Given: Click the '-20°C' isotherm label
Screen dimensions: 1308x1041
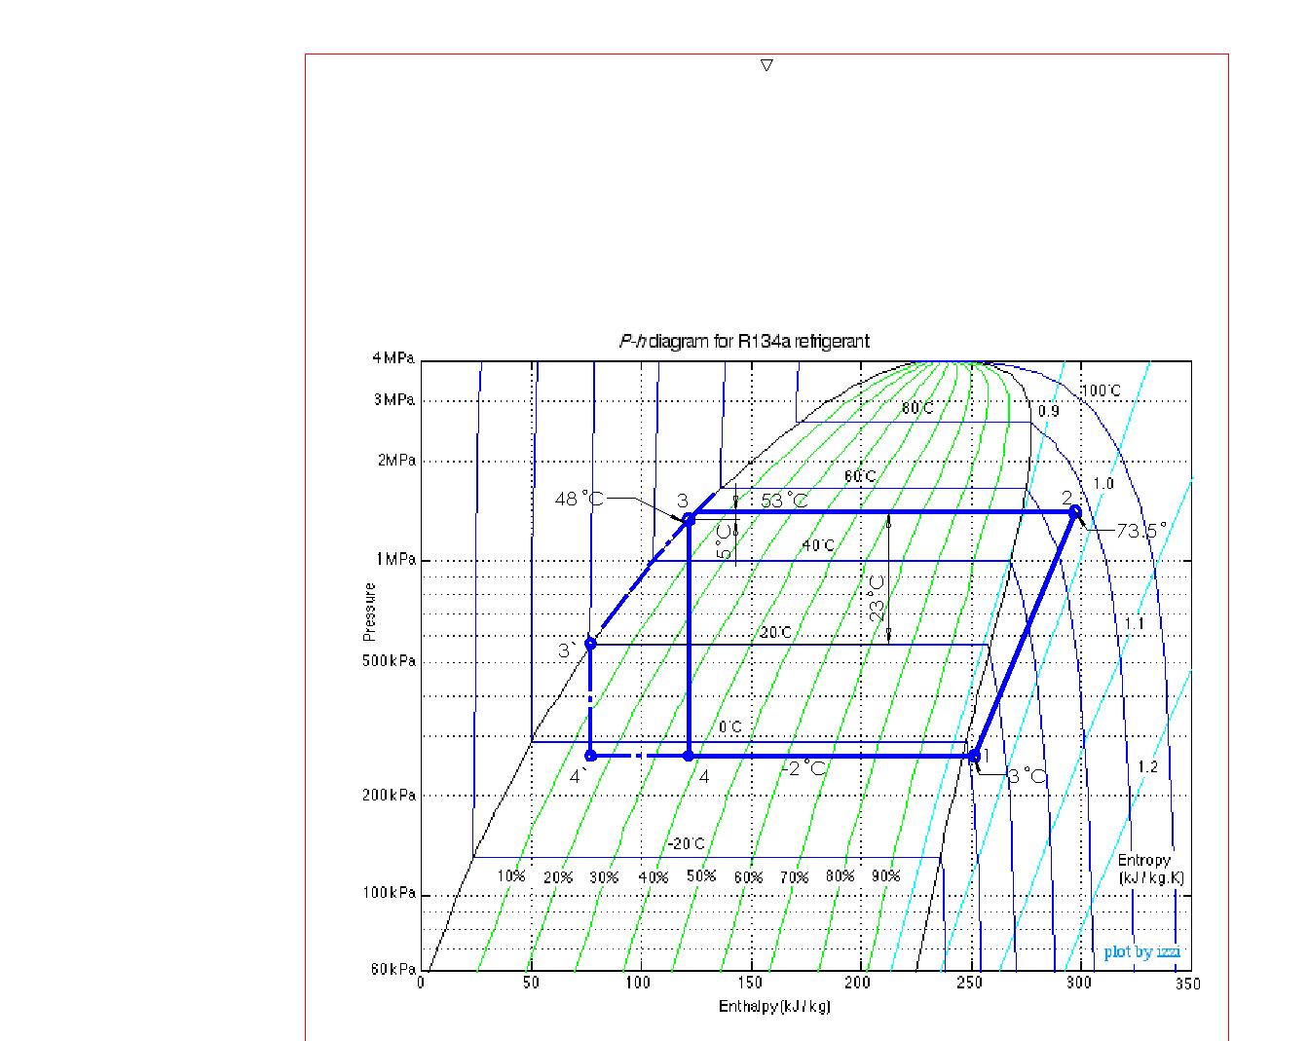Looking at the screenshot, I should [687, 843].
